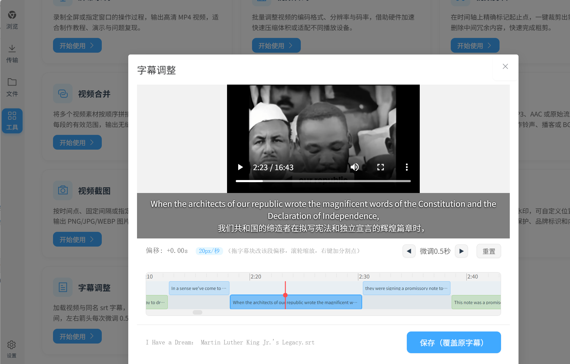Click the 2:40 mark on the timeline ruler
The width and height of the screenshot is (570, 364).
(472, 276)
